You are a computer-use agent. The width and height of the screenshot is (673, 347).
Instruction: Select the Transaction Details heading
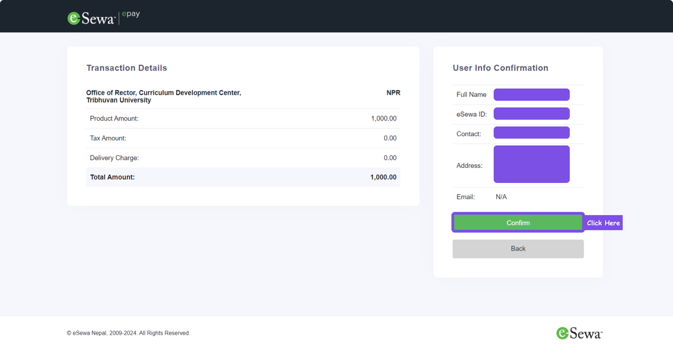point(127,68)
